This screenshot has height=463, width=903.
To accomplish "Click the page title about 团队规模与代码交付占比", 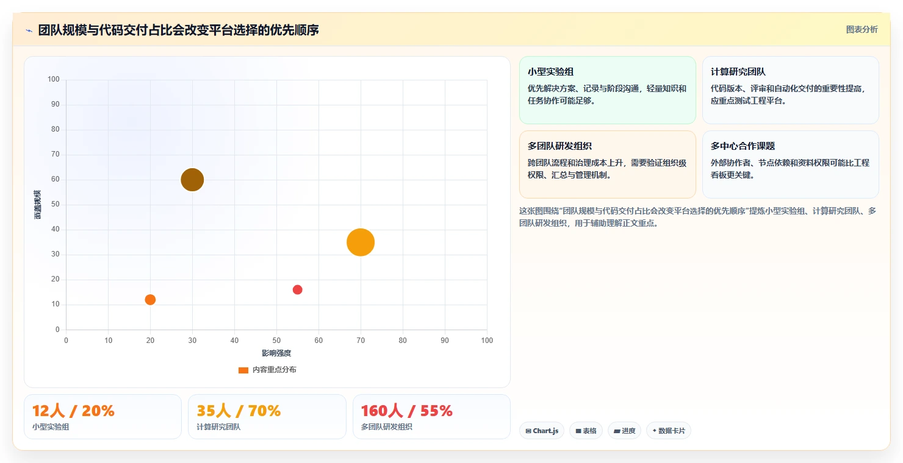I will coord(179,30).
